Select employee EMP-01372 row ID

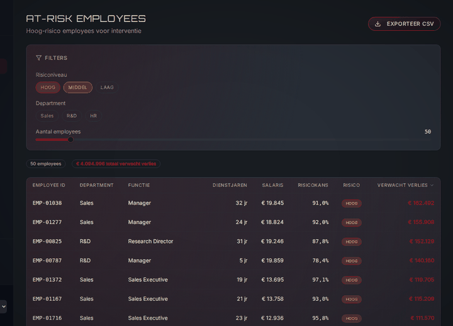point(47,280)
